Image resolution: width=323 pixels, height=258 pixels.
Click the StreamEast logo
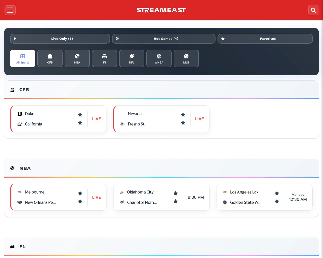click(161, 10)
